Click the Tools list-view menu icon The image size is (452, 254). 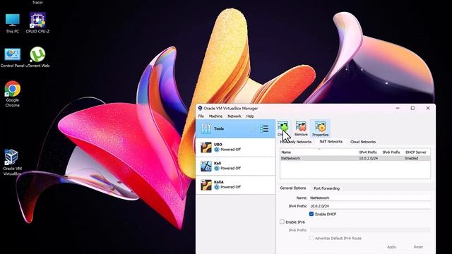coord(264,128)
